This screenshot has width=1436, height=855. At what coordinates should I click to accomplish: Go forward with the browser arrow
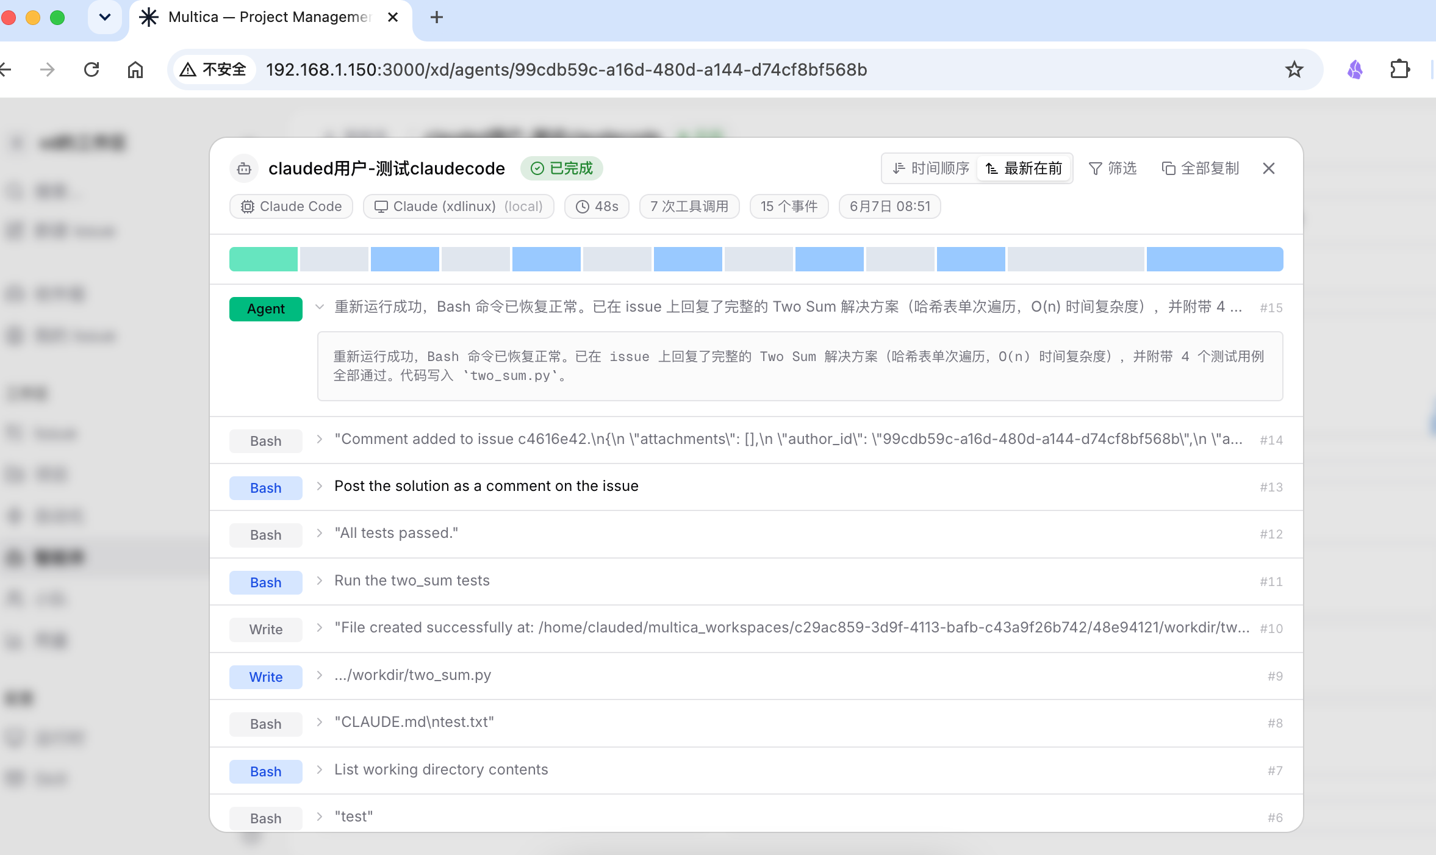pyautogui.click(x=48, y=70)
